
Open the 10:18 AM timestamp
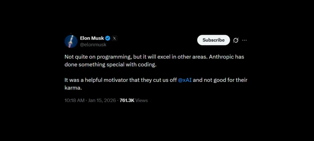pos(75,100)
